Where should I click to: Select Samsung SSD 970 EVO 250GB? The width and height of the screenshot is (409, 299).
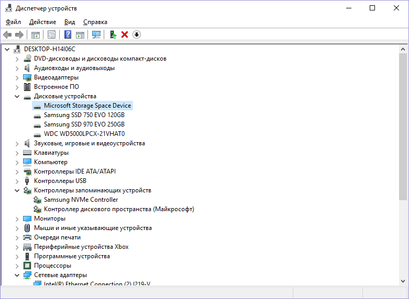[x=84, y=124]
